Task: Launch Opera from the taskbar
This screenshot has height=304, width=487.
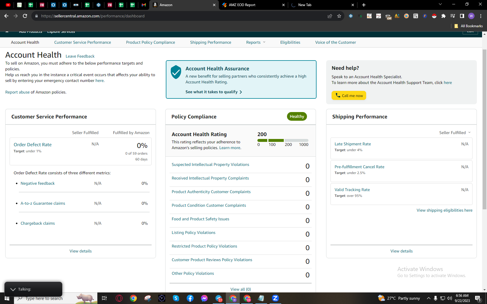Action: pyautogui.click(x=119, y=298)
